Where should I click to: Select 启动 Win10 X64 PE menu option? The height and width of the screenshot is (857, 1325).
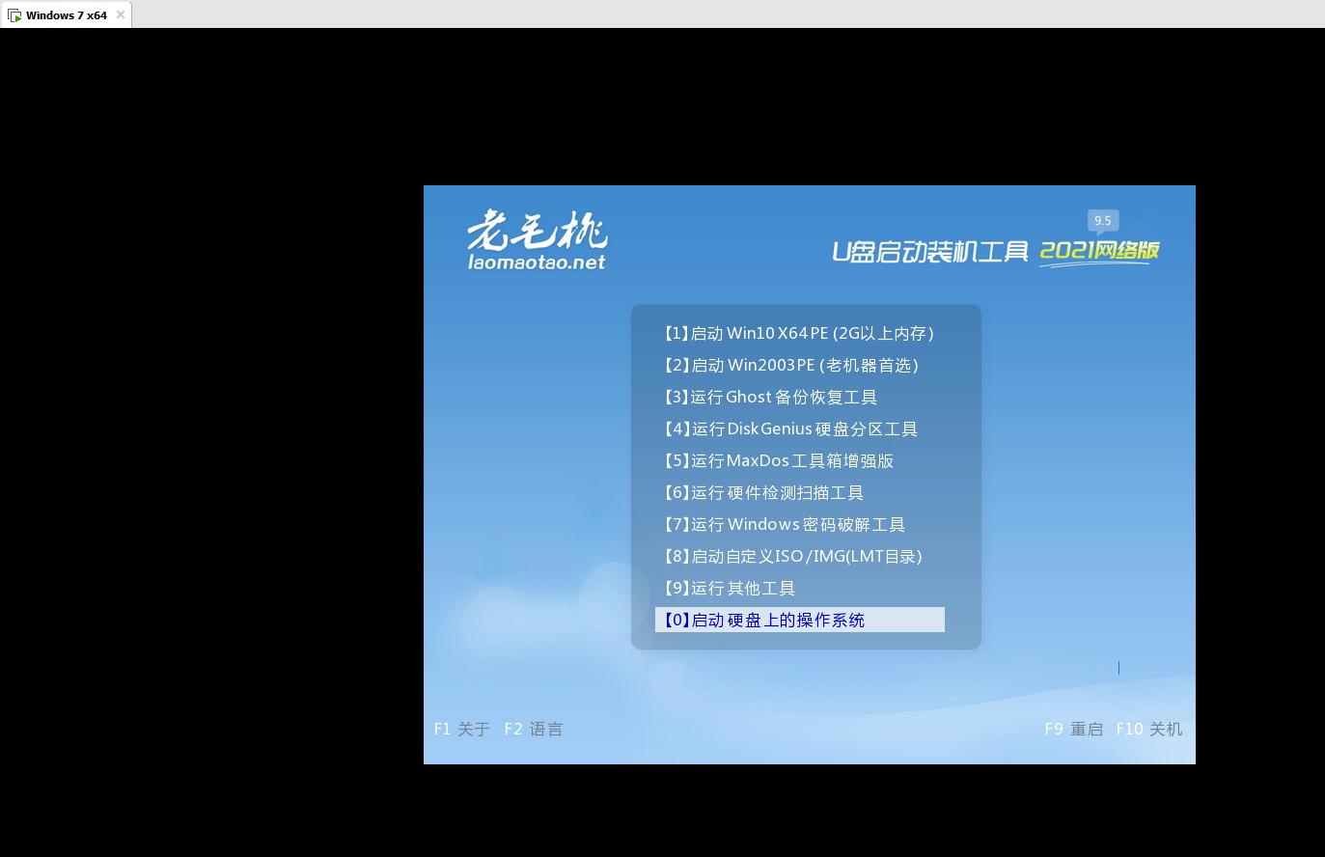point(799,333)
